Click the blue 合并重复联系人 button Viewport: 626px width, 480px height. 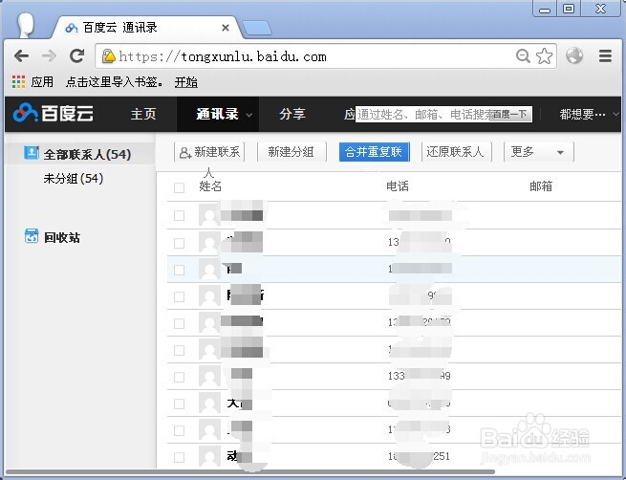tap(374, 152)
